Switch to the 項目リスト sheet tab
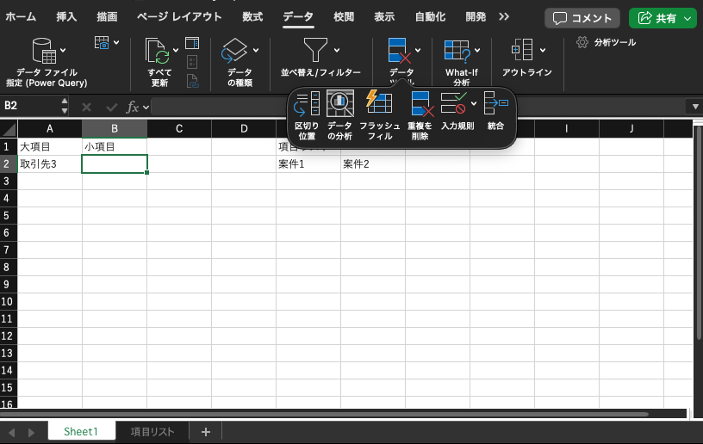This screenshot has height=444, width=703. tap(152, 432)
